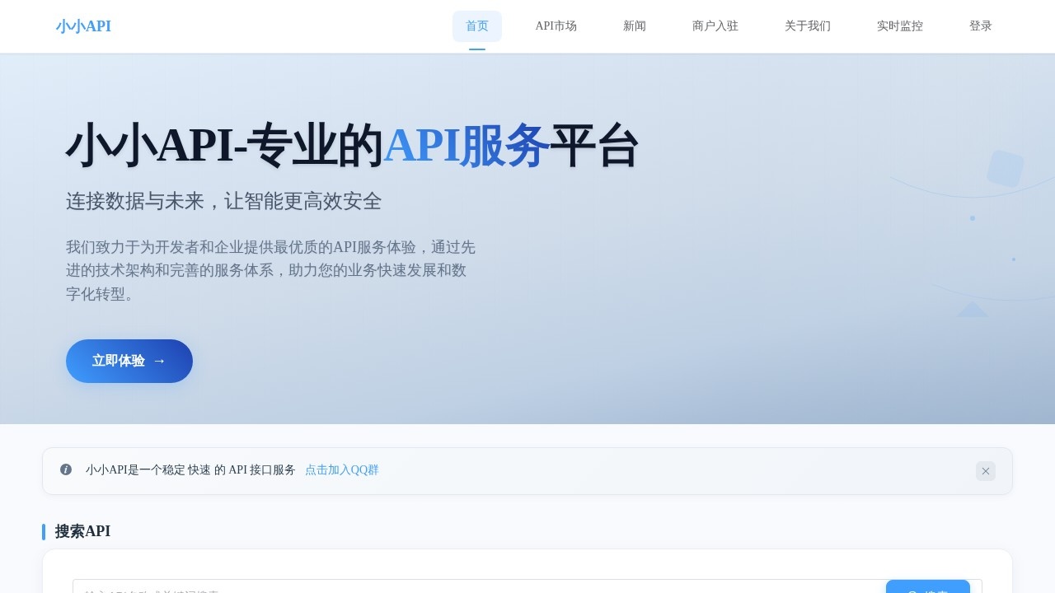
Task: Go to the API市场 page
Action: pos(556,26)
